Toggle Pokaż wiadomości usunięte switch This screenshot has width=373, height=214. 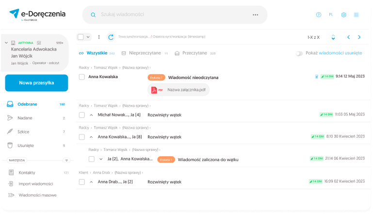click(x=299, y=53)
